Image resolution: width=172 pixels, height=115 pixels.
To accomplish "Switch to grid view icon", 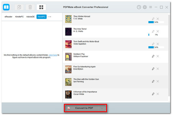I will [41, 7].
